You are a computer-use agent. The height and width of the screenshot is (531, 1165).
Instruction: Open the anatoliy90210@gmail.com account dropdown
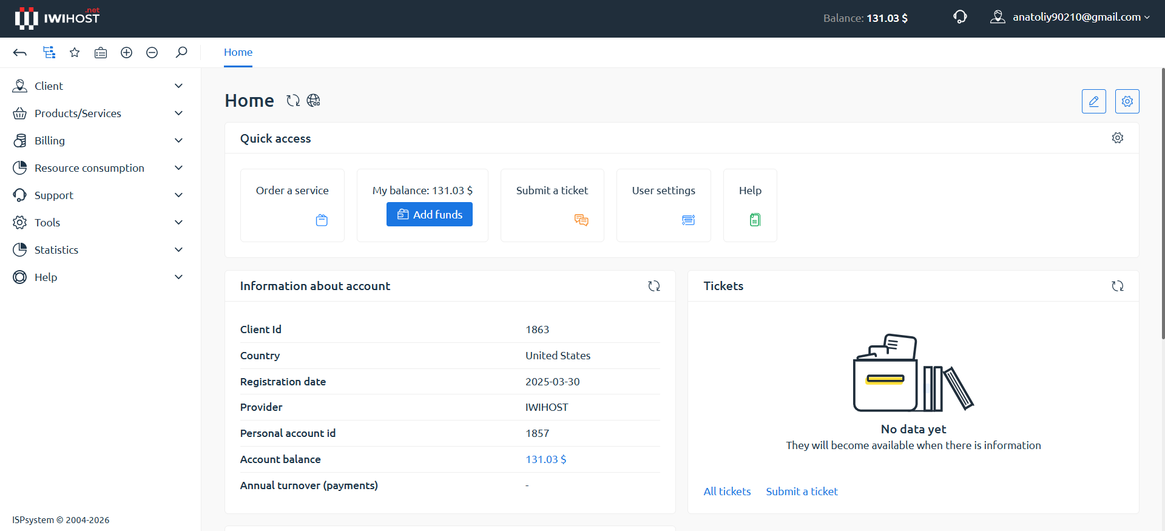point(1070,17)
